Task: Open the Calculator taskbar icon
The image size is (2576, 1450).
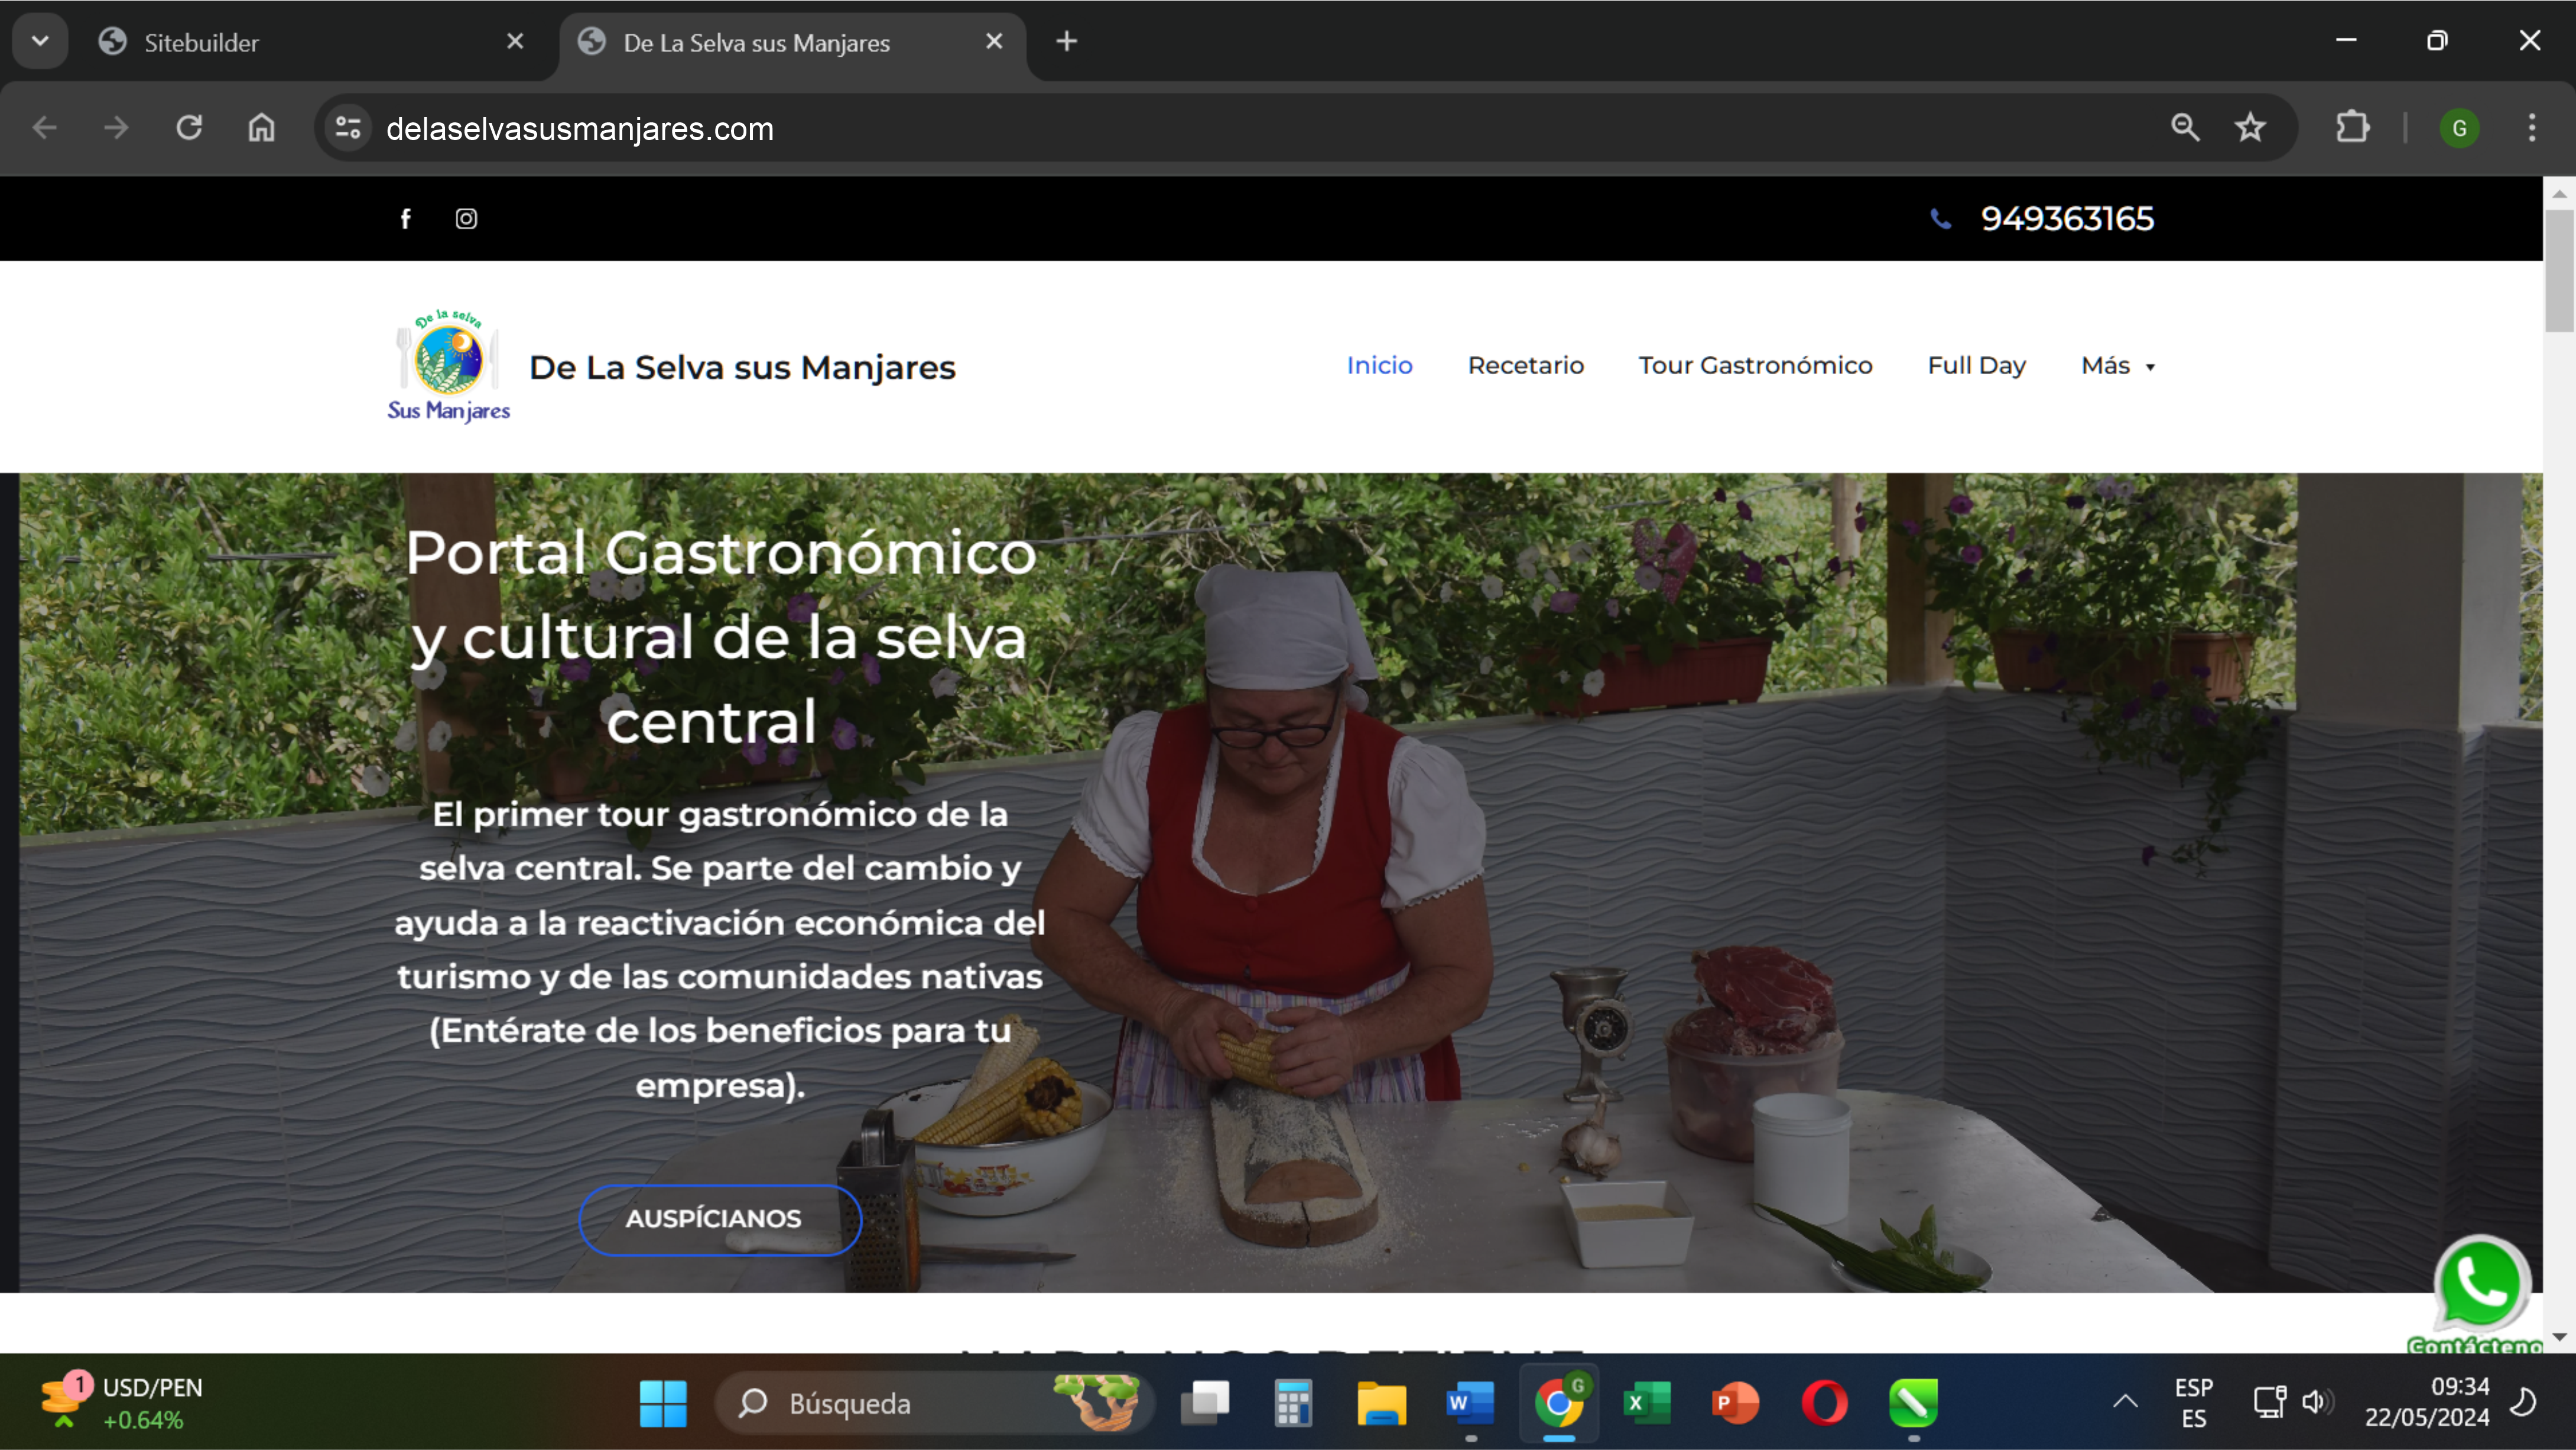Action: (1293, 1403)
